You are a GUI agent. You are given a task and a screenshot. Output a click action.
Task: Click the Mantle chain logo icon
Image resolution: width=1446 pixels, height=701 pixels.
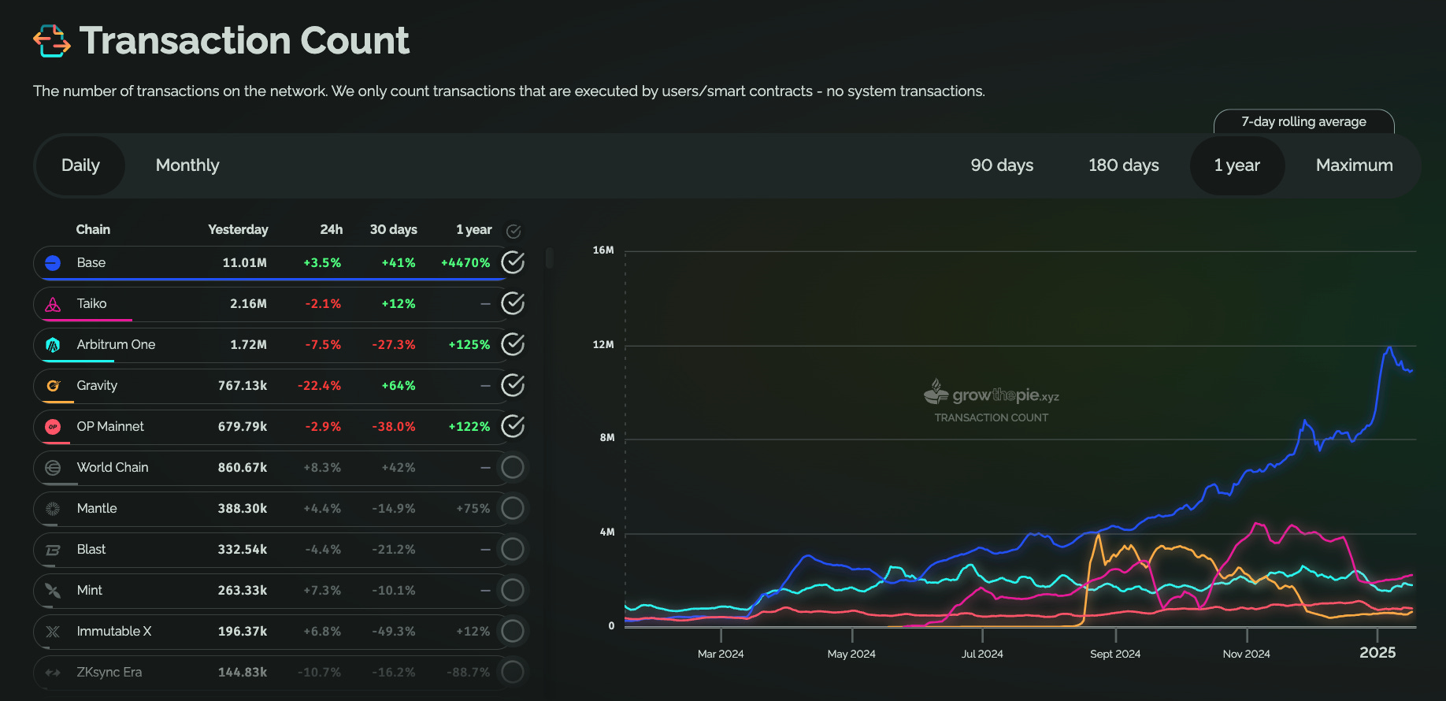(53, 509)
